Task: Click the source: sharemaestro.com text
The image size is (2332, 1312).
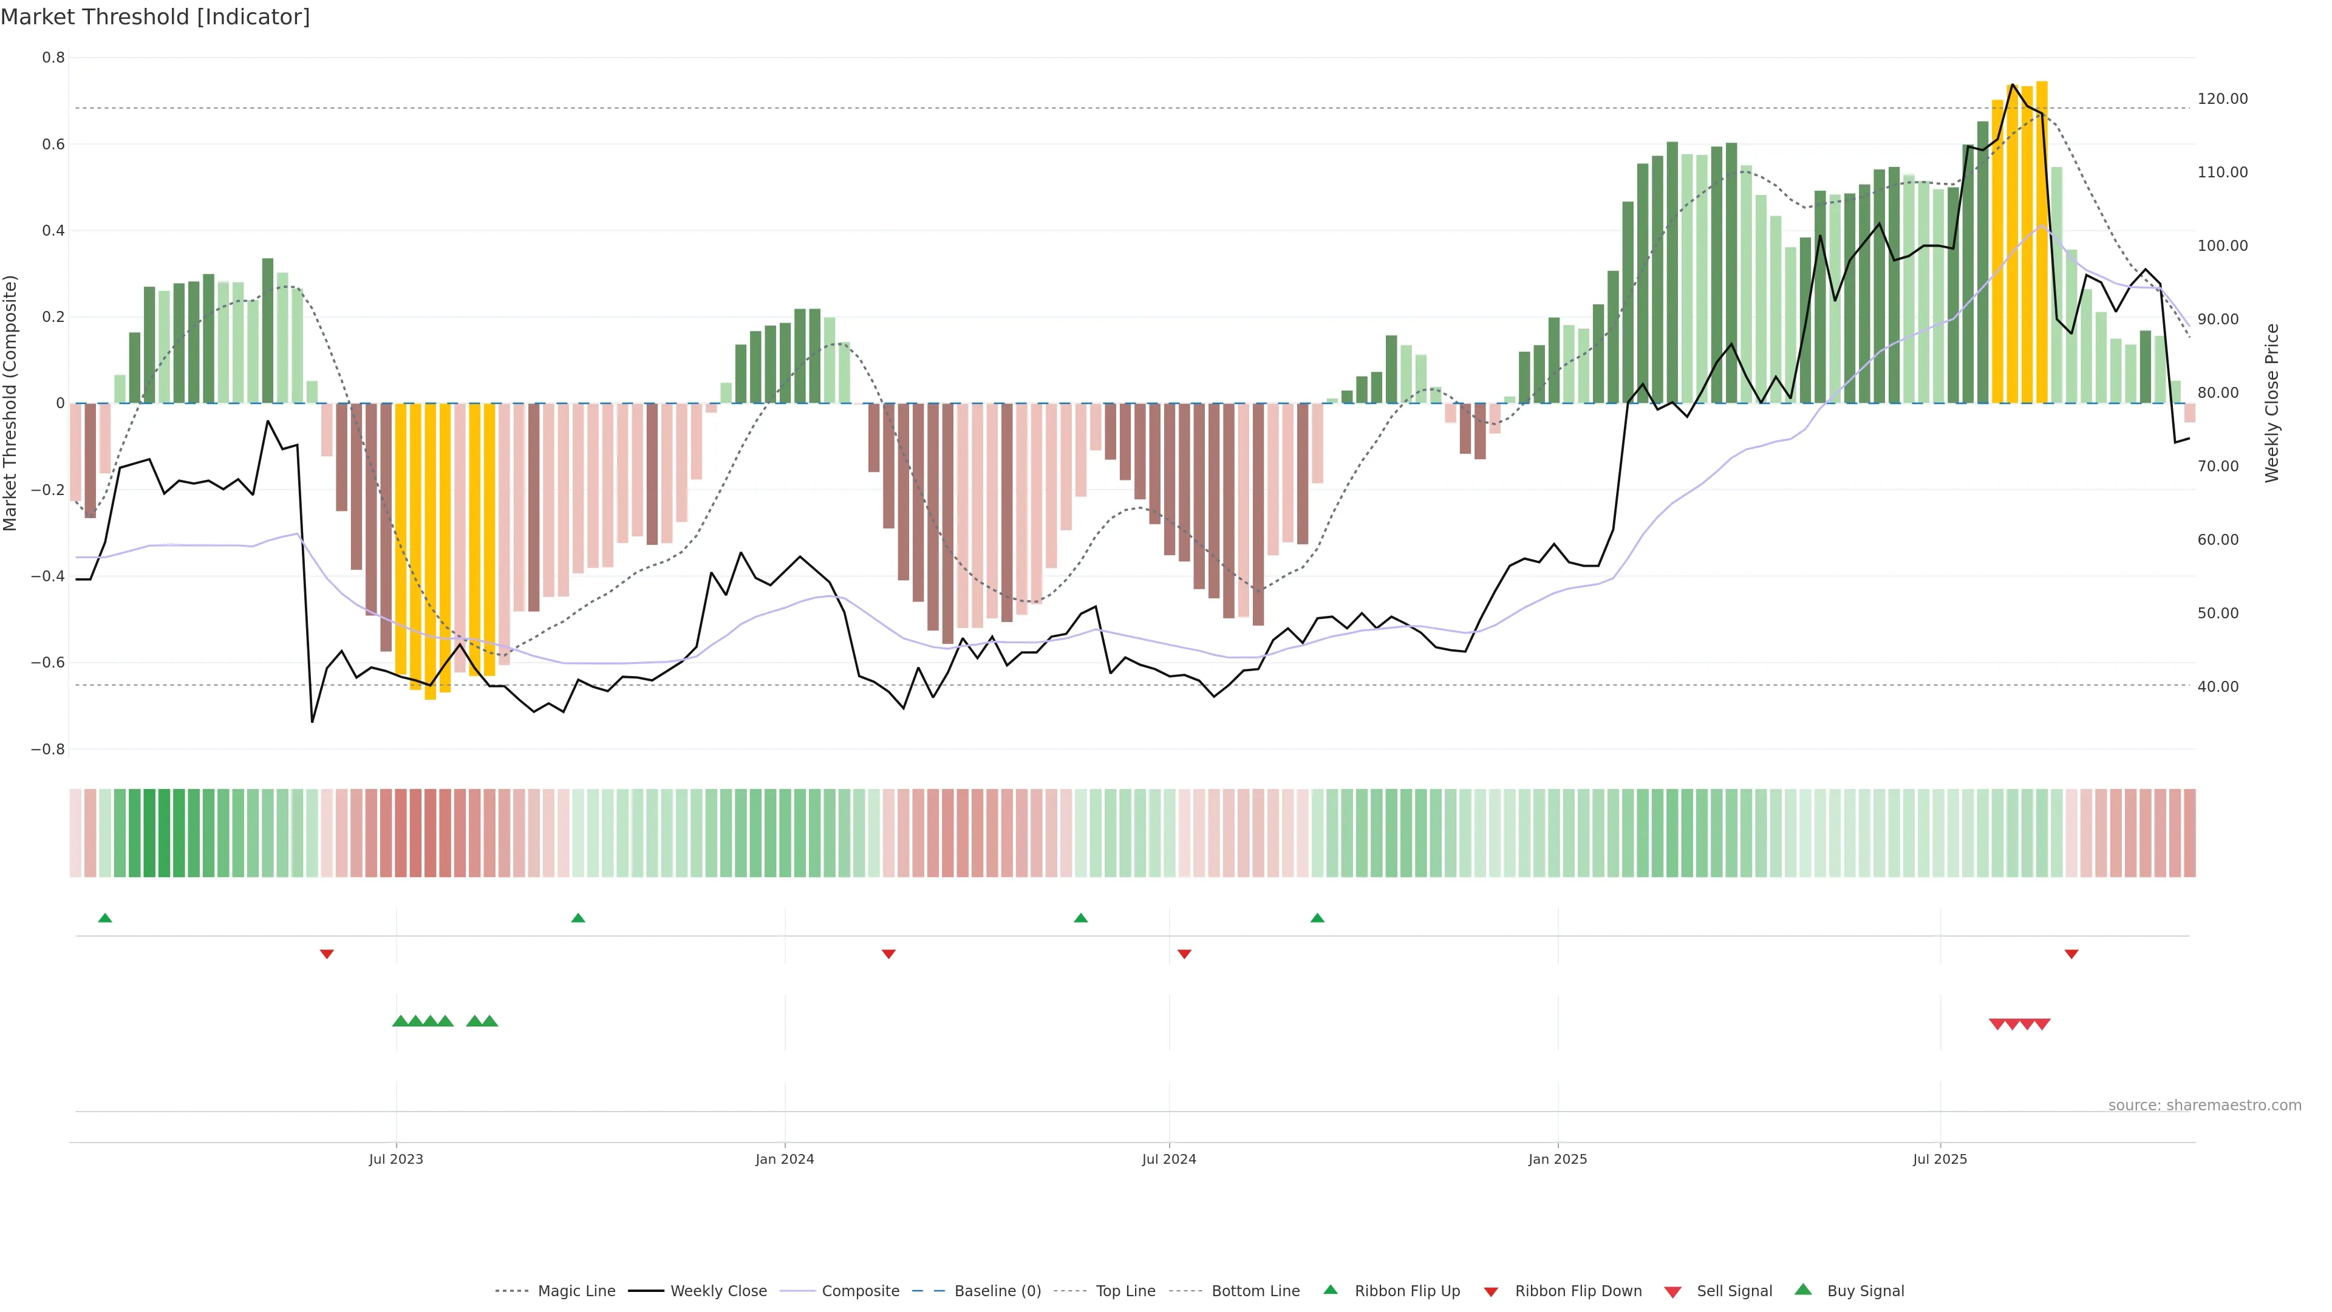Action: pyautogui.click(x=2204, y=1105)
